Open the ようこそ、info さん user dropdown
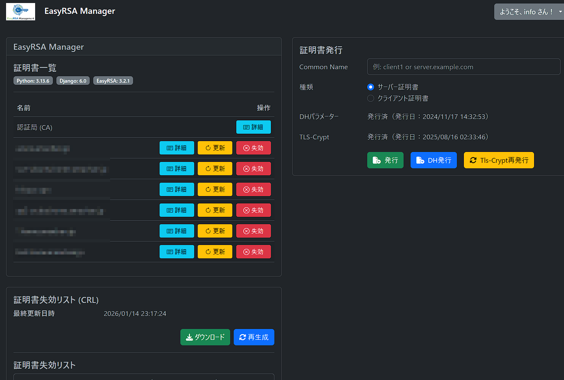 [x=528, y=12]
